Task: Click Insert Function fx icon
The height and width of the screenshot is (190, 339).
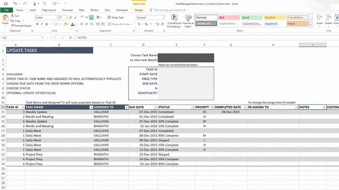Action: click(x=70, y=37)
